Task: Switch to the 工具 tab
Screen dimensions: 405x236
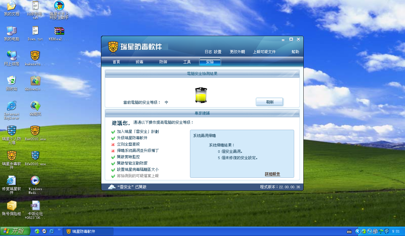Action: [x=187, y=62]
